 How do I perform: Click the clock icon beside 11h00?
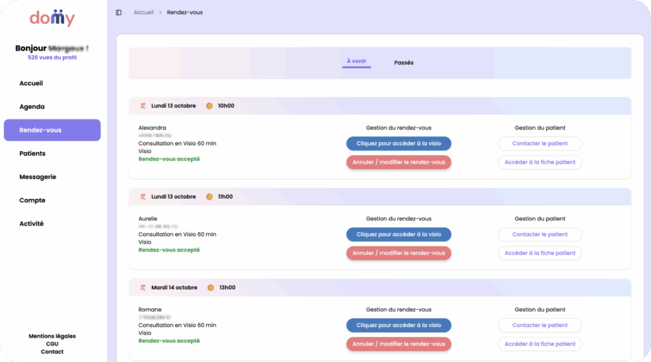click(x=209, y=197)
